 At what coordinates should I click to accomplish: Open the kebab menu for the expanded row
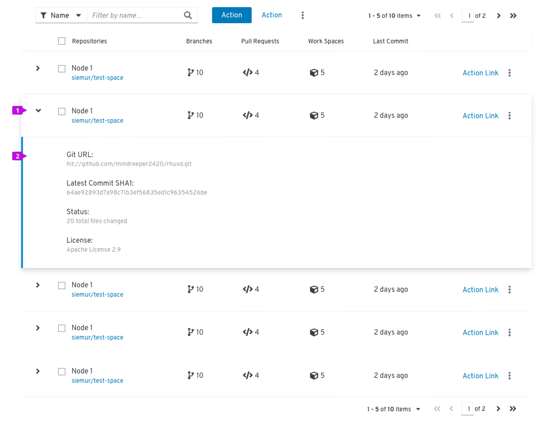click(509, 115)
